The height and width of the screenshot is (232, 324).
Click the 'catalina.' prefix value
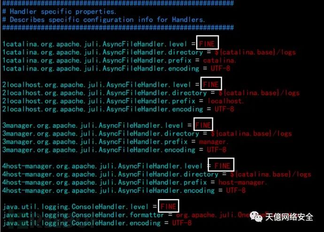coord(219,60)
